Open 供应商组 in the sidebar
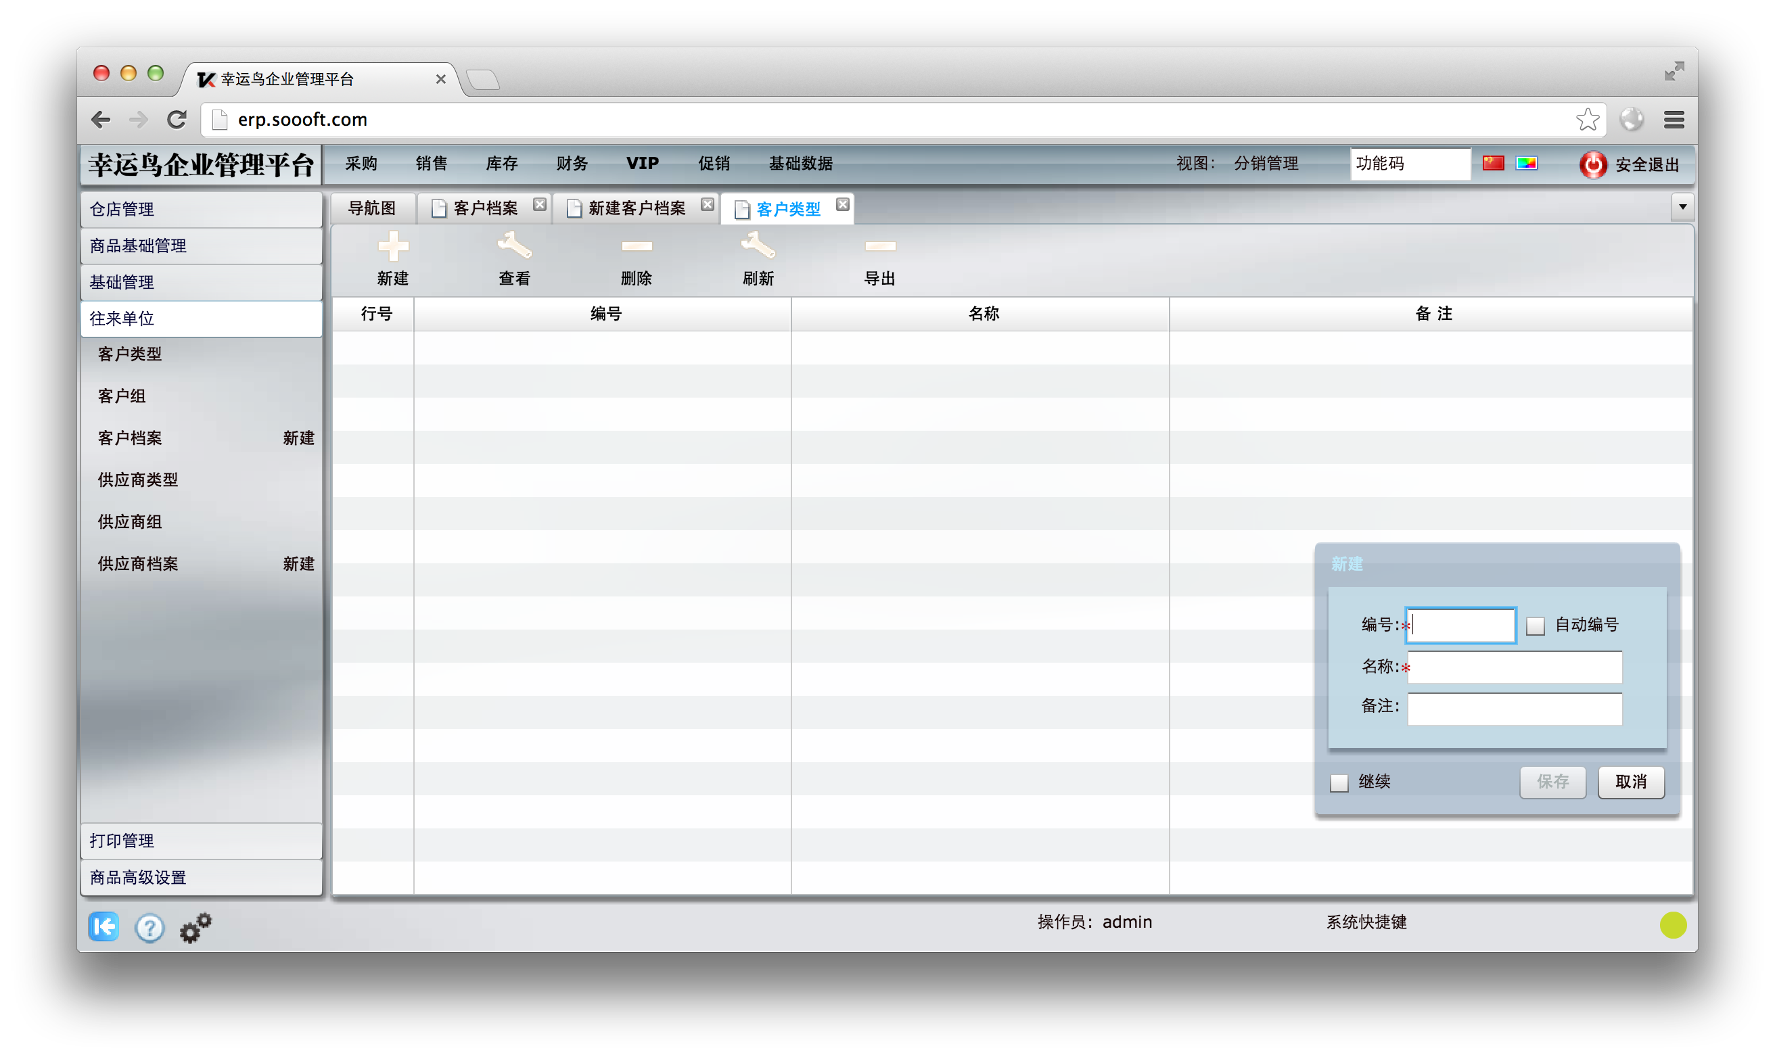Viewport: 1775px width, 1059px height. [x=130, y=521]
